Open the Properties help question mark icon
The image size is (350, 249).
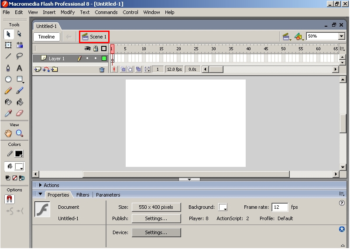[x=342, y=203]
